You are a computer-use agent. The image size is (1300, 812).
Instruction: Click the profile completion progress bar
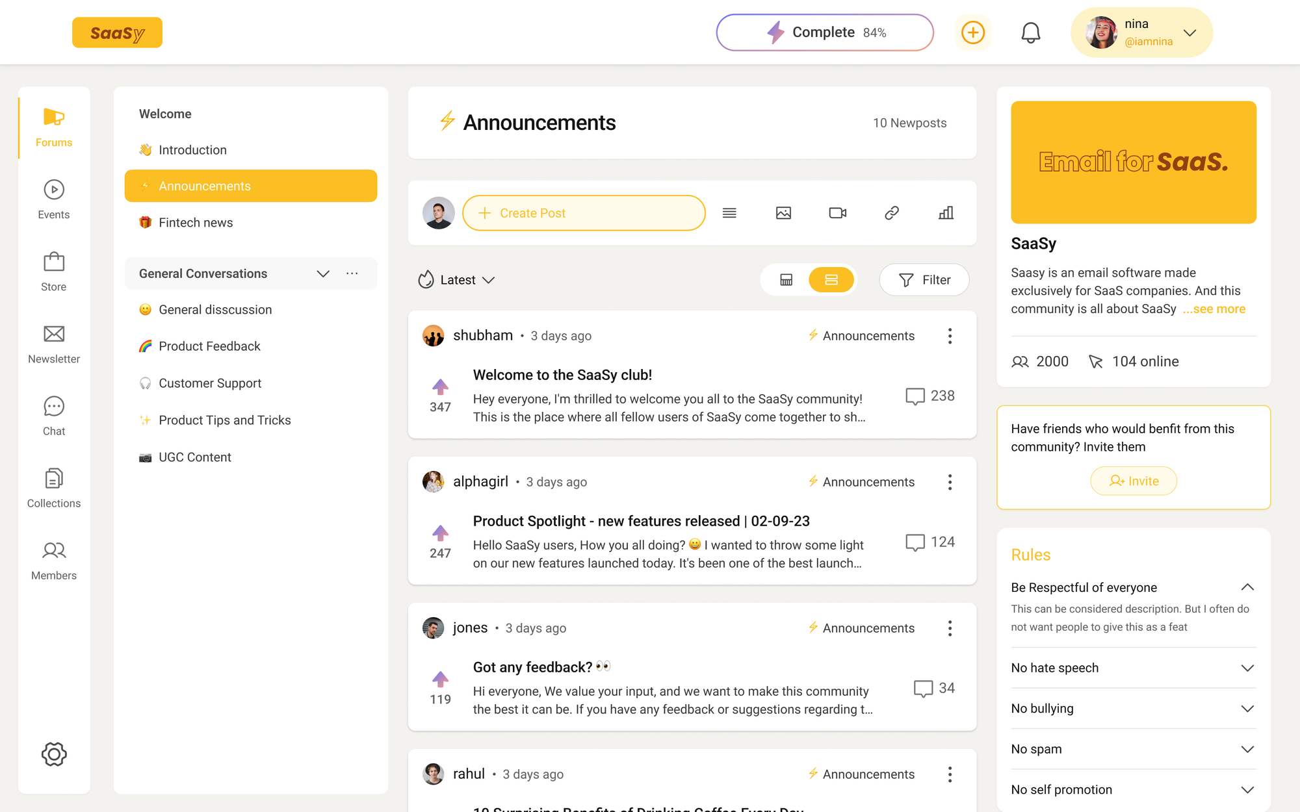coord(825,32)
